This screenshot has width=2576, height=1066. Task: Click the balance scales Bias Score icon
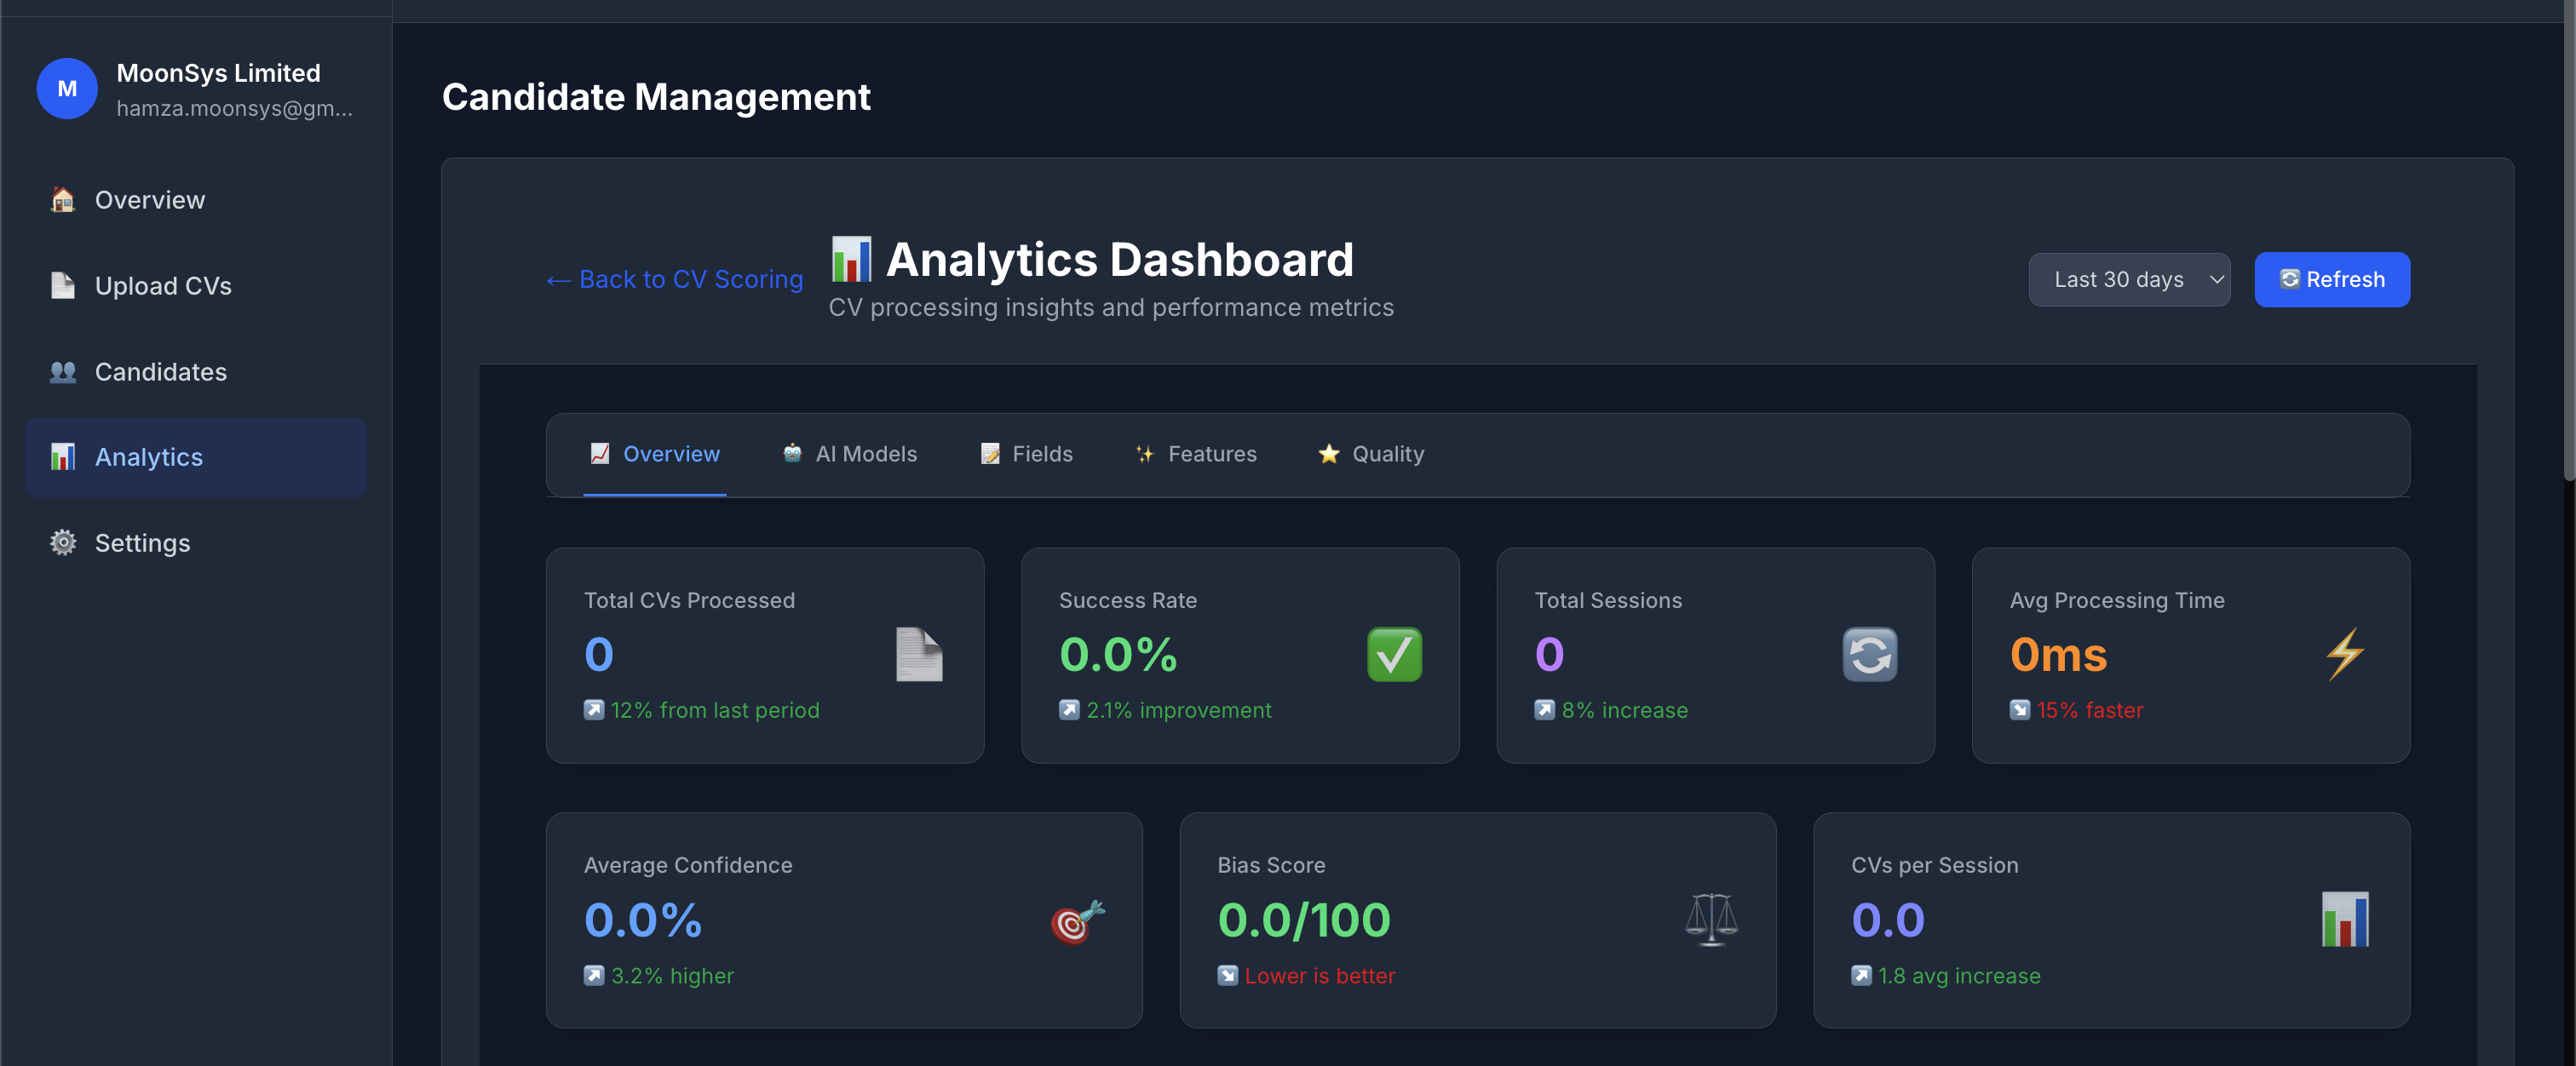pos(1711,920)
